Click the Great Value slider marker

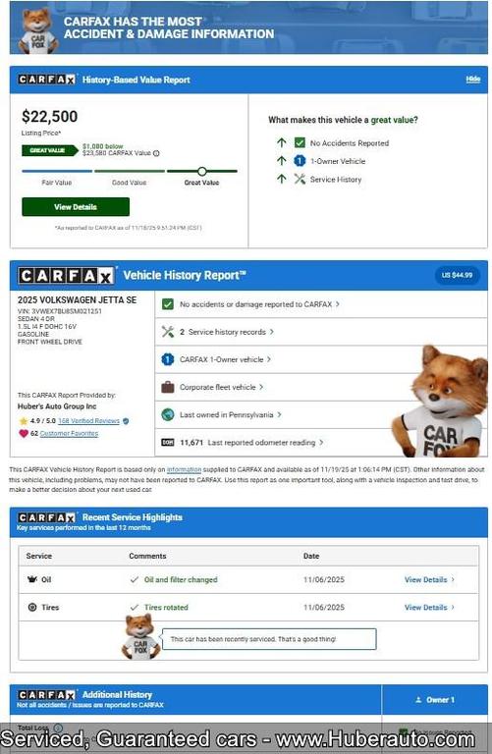pos(202,171)
